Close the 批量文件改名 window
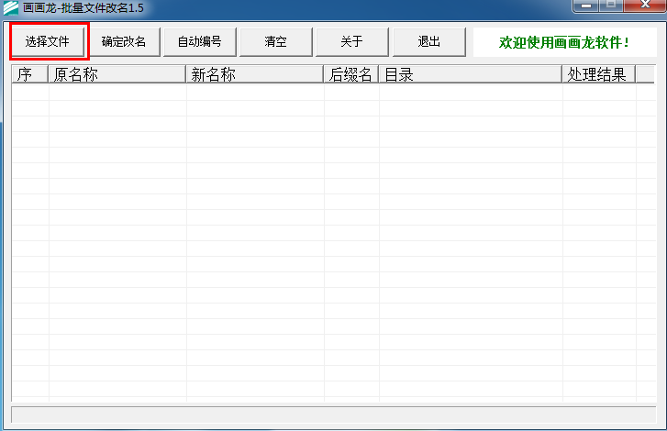This screenshot has height=431, width=667. click(x=645, y=6)
